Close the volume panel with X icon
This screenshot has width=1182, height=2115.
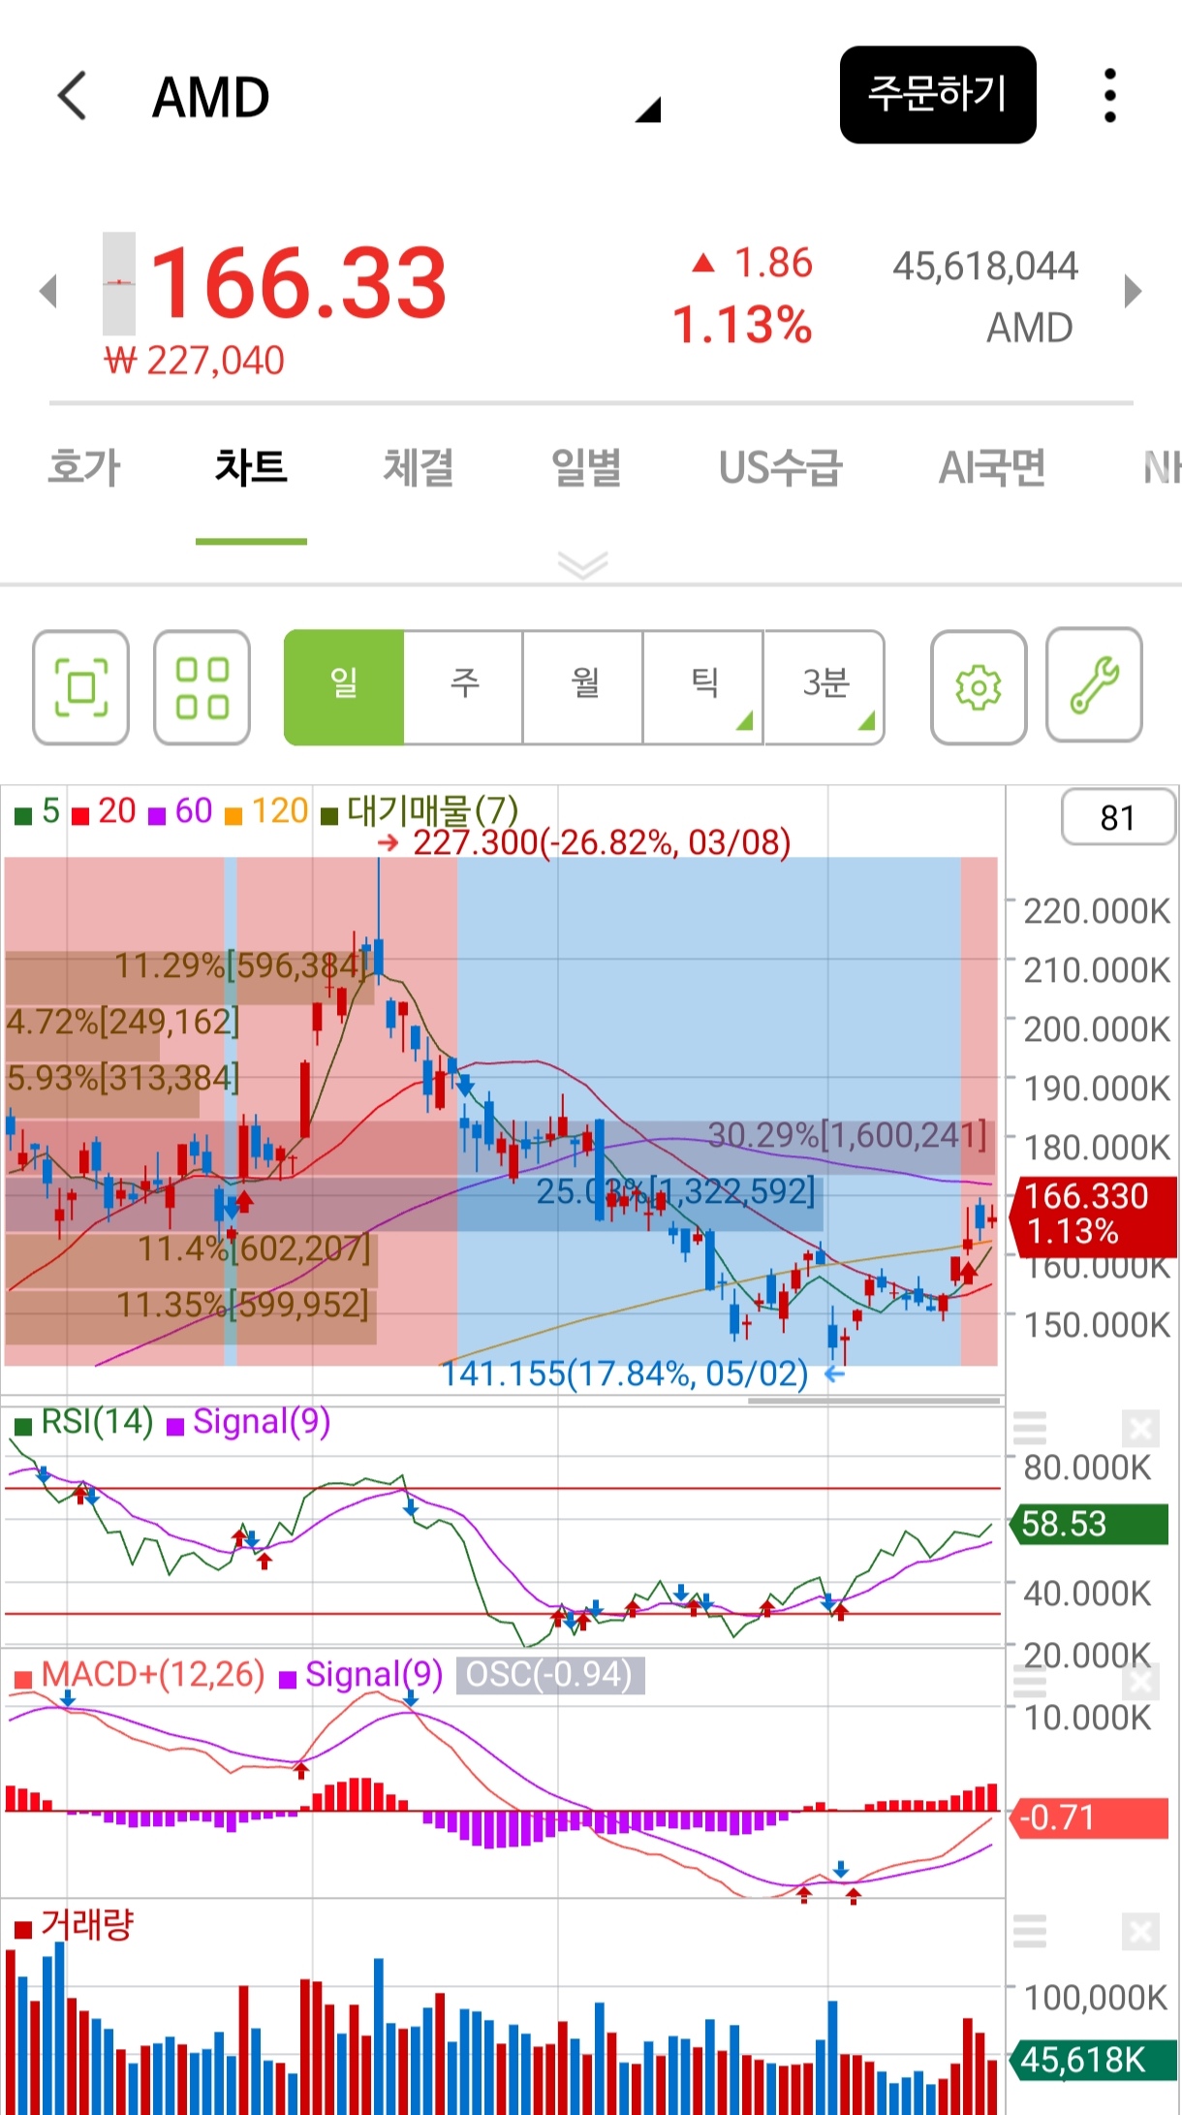coord(1141,1931)
